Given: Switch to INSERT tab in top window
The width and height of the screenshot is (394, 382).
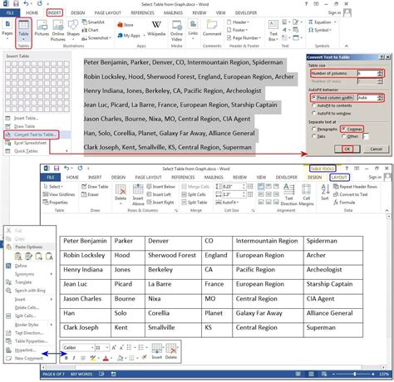Looking at the screenshot, I should (x=54, y=12).
